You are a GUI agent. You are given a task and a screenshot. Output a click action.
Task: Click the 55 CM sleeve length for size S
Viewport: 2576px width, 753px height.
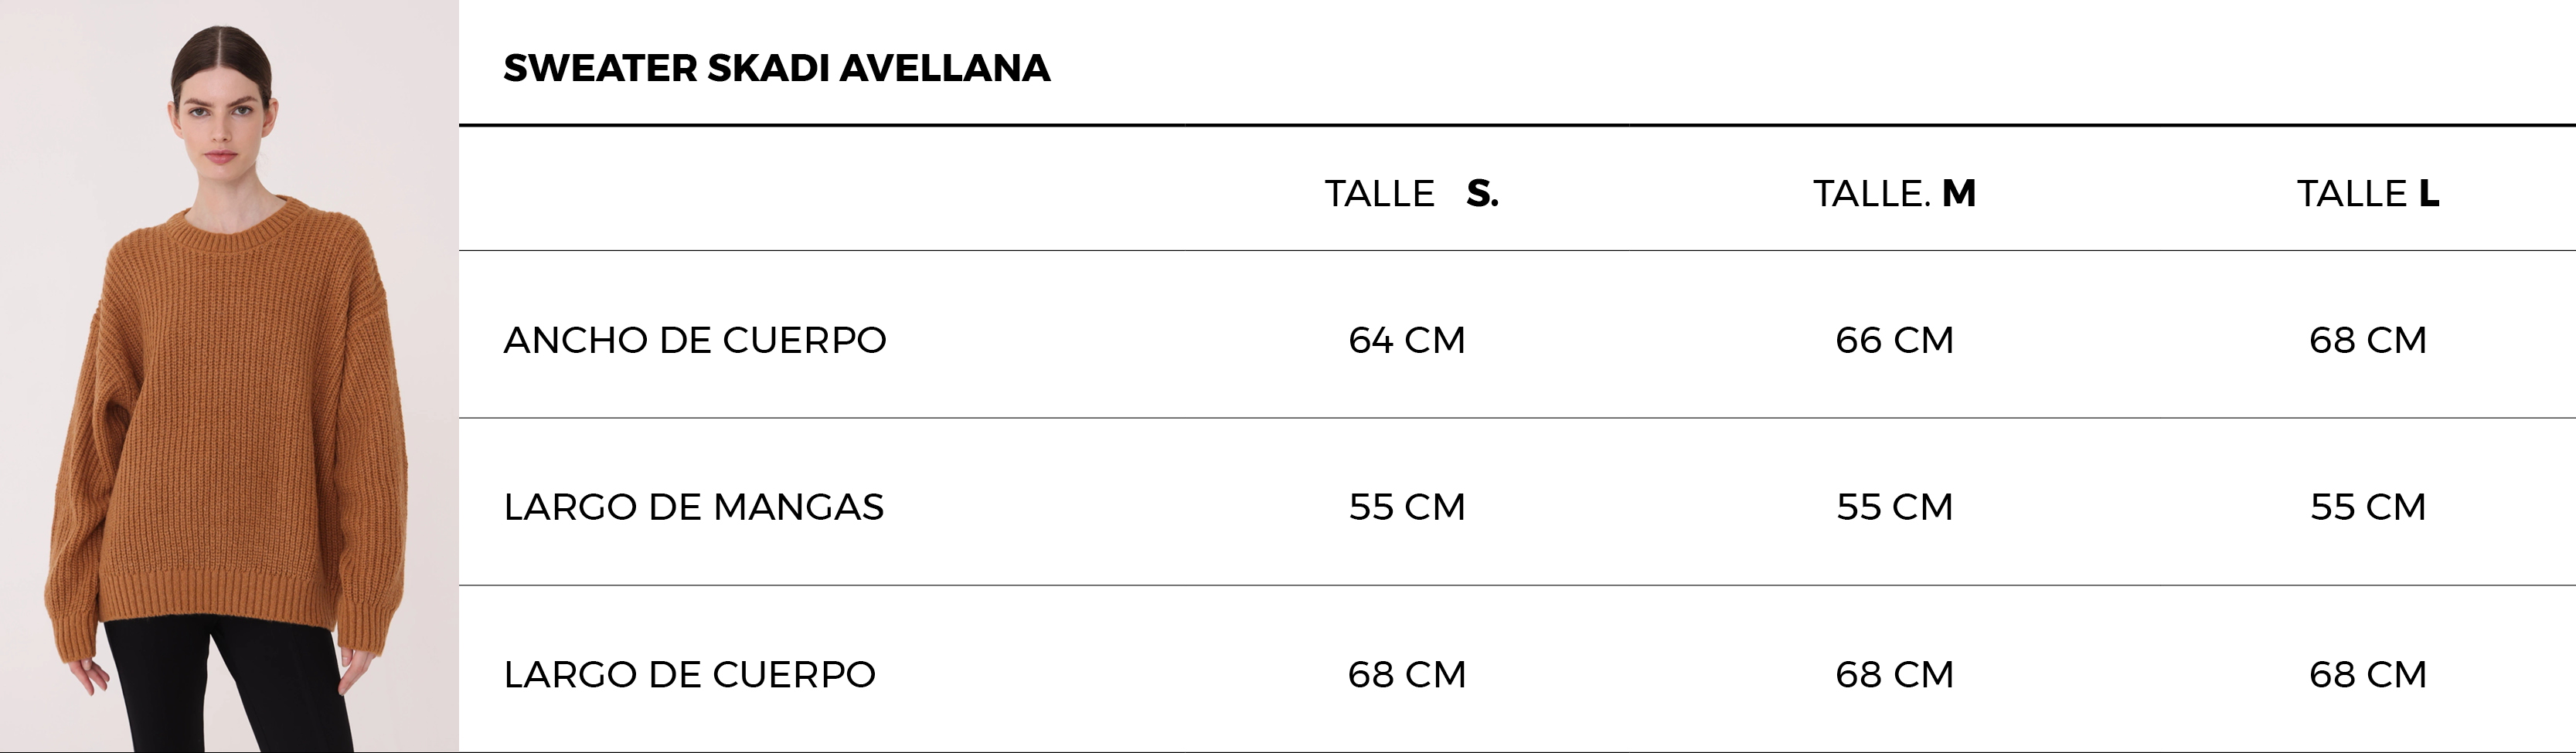[x=1407, y=507]
